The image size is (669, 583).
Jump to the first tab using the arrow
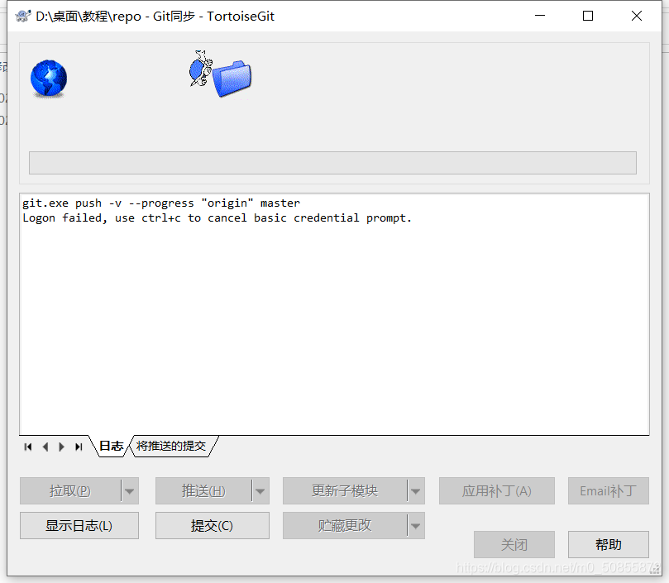[28, 447]
